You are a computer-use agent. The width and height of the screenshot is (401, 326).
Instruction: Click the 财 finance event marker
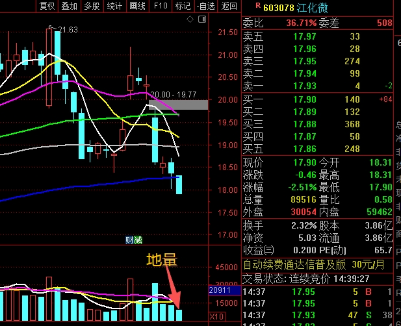pyautogui.click(x=129, y=240)
